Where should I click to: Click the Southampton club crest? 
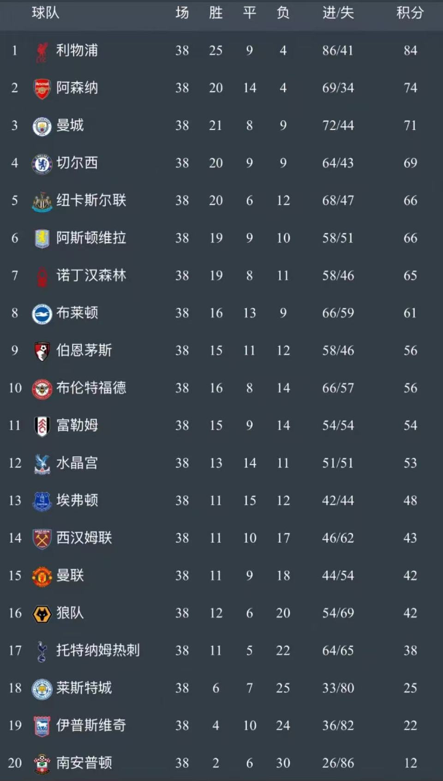tap(42, 764)
